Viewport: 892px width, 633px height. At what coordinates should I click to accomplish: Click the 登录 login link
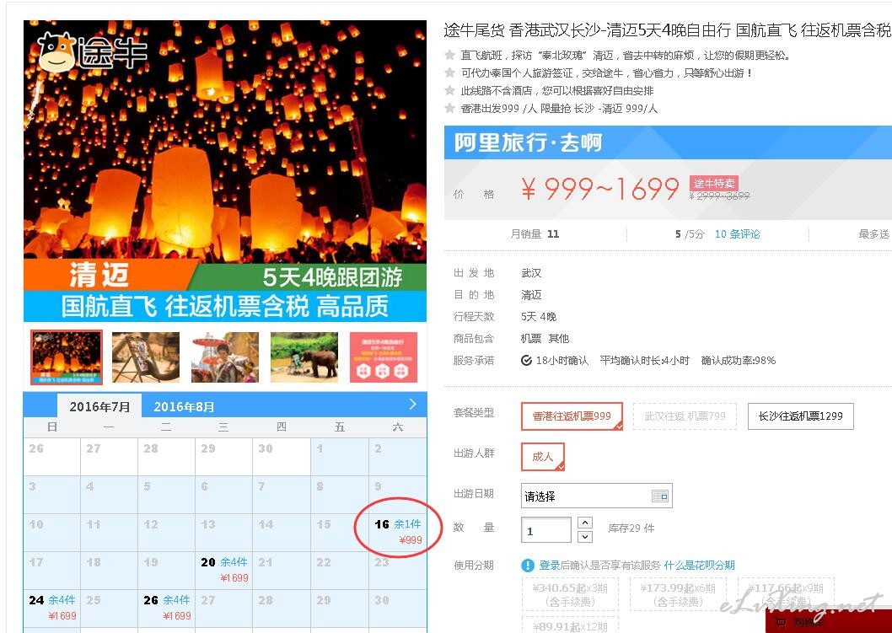point(550,566)
